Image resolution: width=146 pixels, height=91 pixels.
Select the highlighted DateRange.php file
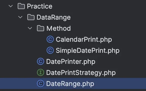70,84
